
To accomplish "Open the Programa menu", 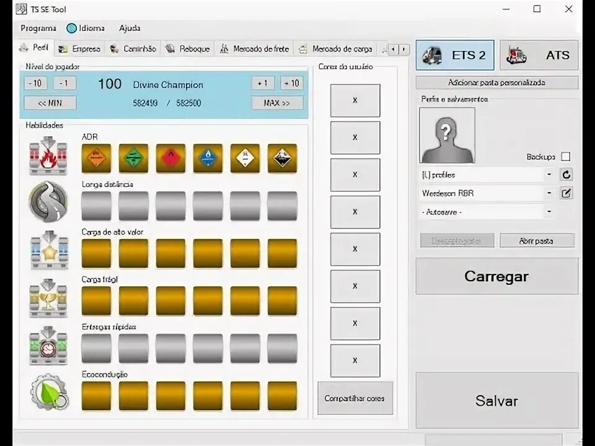I will [38, 28].
